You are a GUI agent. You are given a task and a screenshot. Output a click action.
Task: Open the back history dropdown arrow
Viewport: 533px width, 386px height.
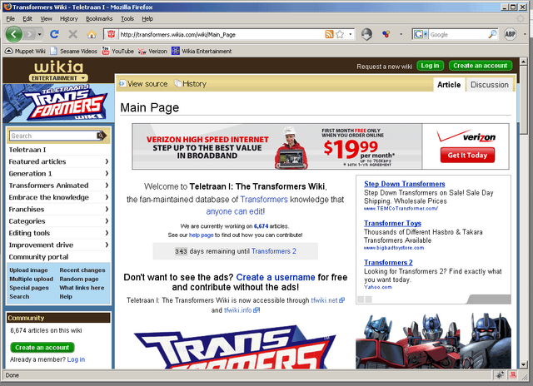(x=39, y=34)
